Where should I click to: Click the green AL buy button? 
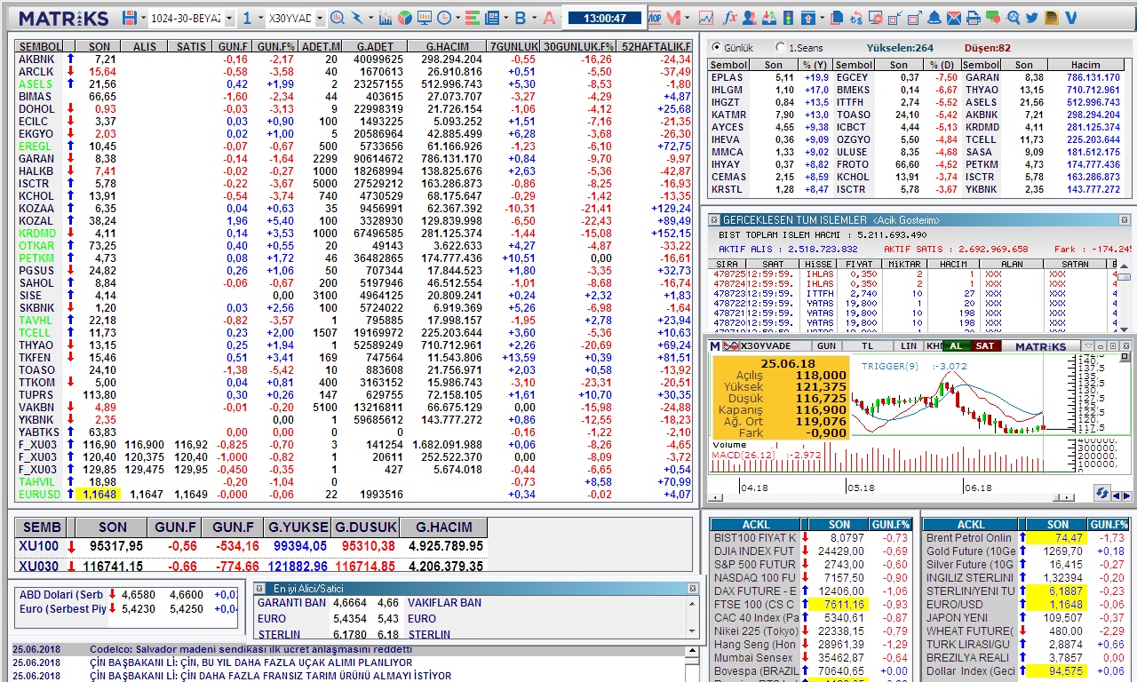956,346
